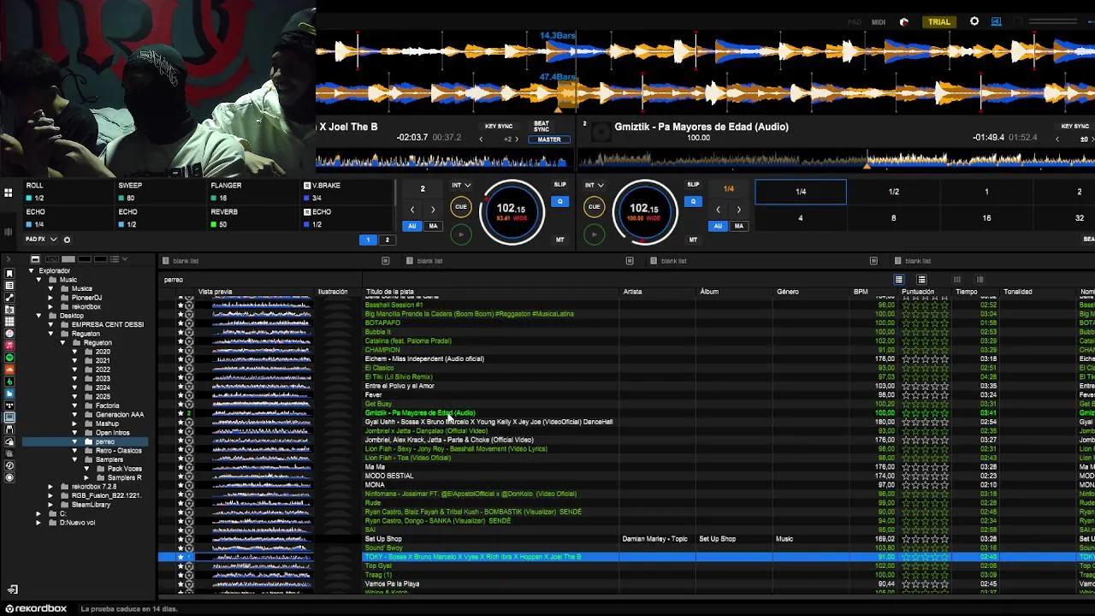Sort tracks by BPM column header
The image size is (1095, 616).
click(861, 292)
